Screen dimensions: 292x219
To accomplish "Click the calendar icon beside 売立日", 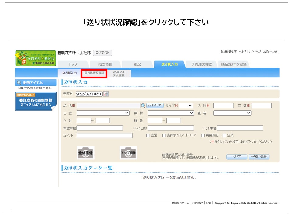I will (x=106, y=94).
